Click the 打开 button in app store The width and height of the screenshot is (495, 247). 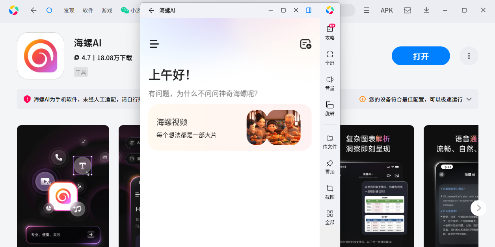(x=421, y=56)
